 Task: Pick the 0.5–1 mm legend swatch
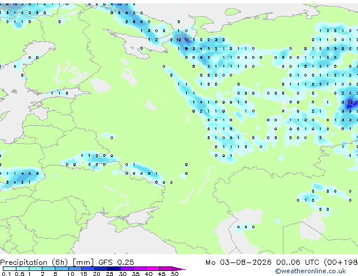tap(23, 269)
